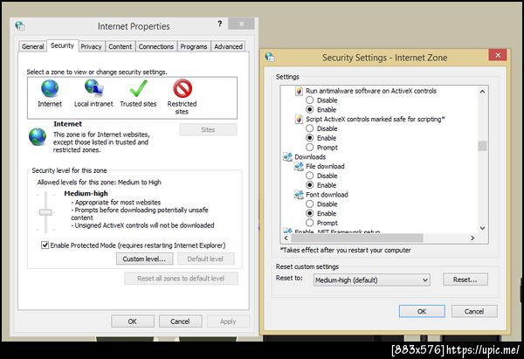Click the 'Downloads' category label
Viewport: 524px width, 359px height.
310,156
